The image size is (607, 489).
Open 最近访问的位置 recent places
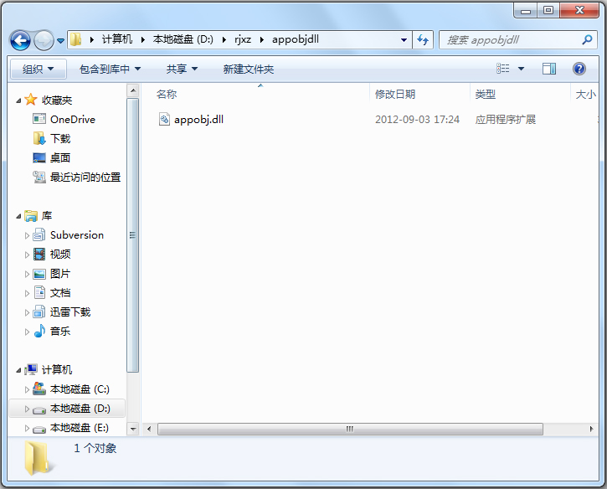pos(85,178)
